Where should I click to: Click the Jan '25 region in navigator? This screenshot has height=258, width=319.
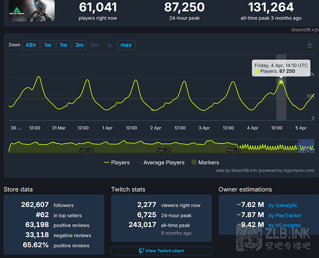click(86, 150)
